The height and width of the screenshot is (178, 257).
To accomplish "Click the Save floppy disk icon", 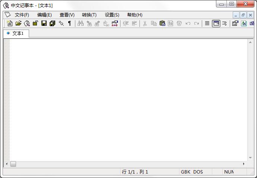I will (x=44, y=24).
